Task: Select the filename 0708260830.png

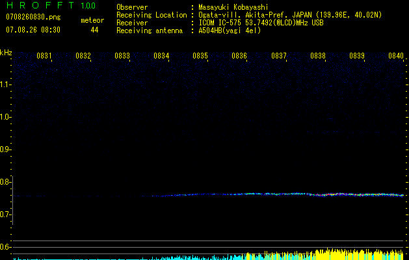Action: point(33,17)
